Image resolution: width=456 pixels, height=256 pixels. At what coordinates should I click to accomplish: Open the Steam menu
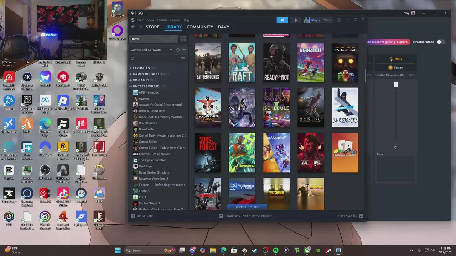coord(138,20)
